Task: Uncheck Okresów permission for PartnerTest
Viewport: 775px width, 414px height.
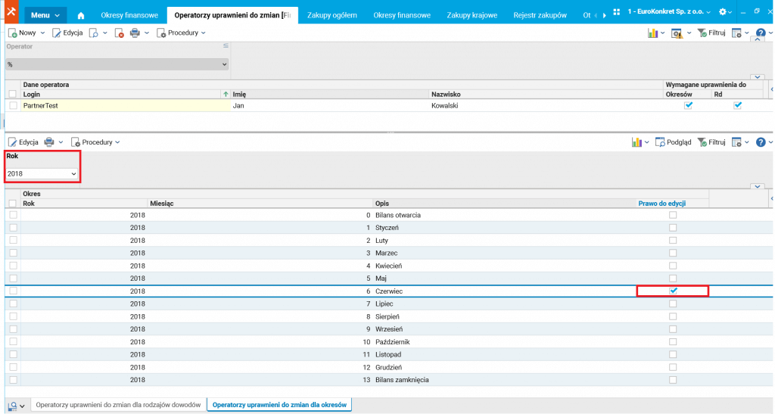Action: pyautogui.click(x=688, y=105)
